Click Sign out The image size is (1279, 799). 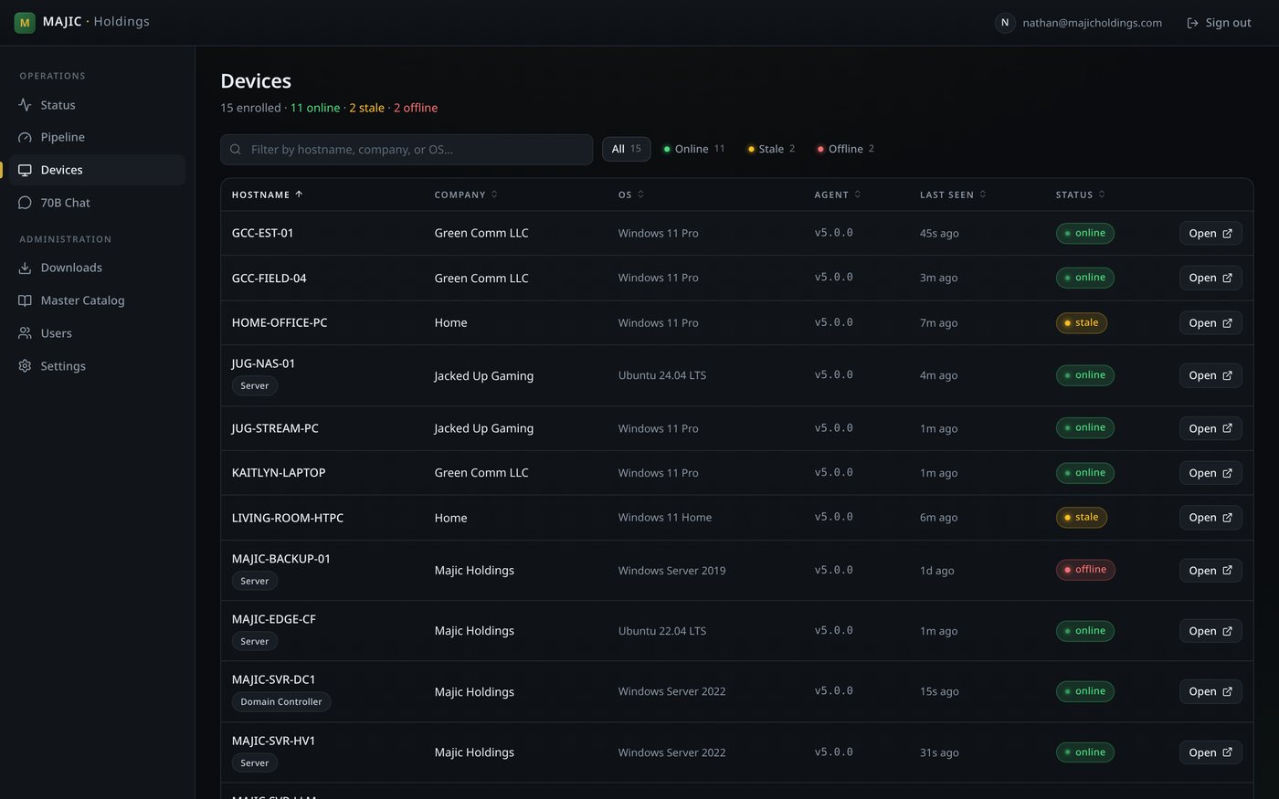tap(1219, 23)
